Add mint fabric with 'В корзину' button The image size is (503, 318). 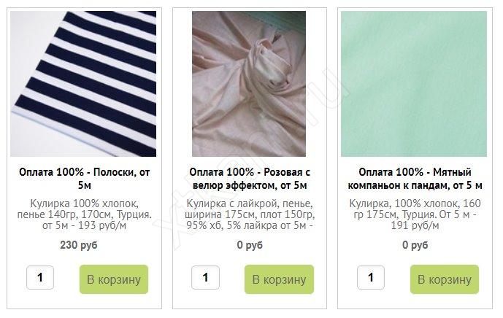click(x=445, y=279)
